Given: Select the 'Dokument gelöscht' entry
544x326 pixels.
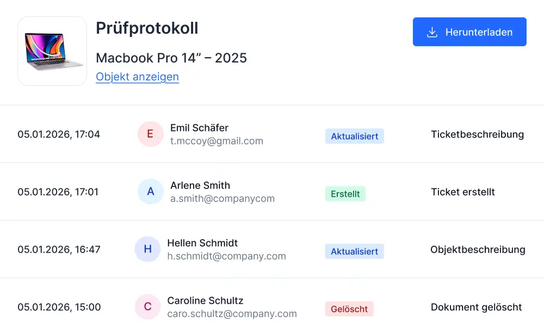Looking at the screenshot, I should pos(476,307).
